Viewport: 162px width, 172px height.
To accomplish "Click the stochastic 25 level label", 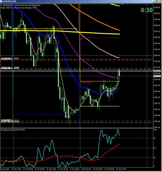I will pyautogui.click(x=155, y=158).
